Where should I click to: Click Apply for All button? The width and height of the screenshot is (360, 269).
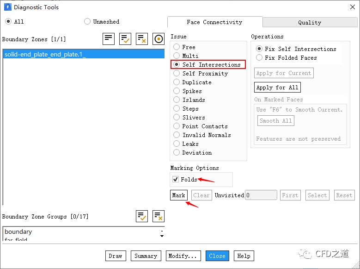(277, 87)
